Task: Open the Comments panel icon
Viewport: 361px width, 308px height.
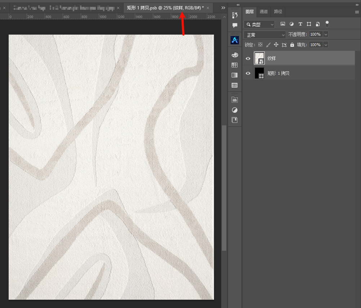Action: pos(235,25)
